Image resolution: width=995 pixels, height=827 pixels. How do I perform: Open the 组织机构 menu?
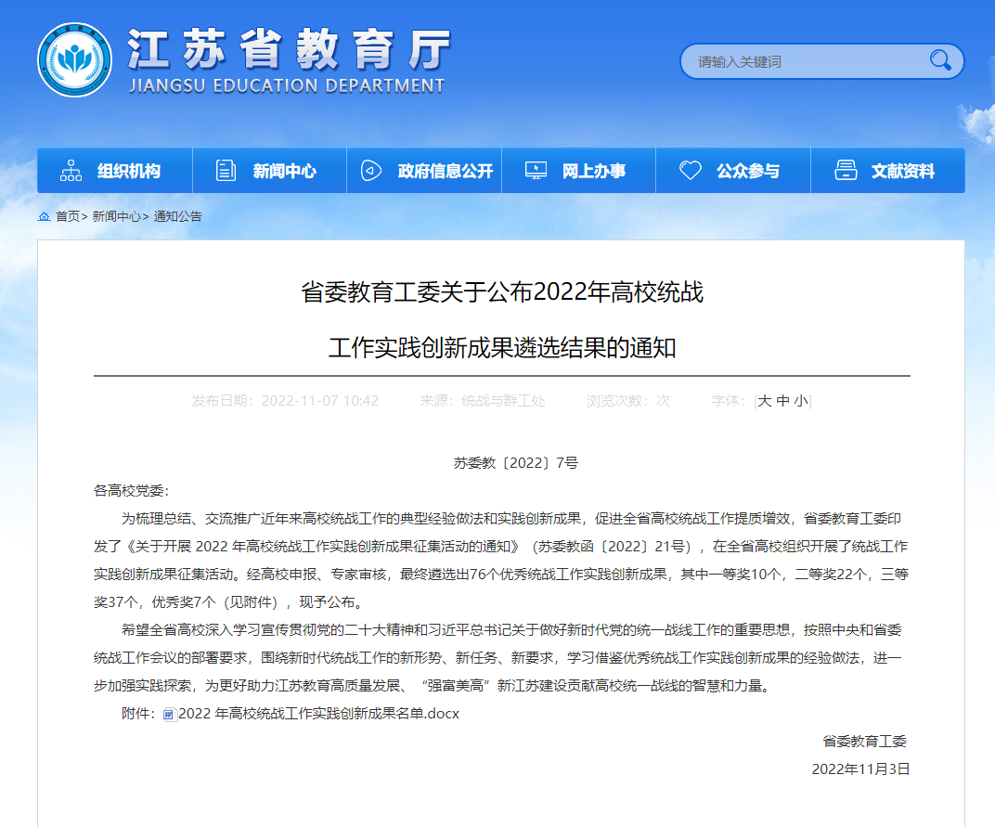[128, 171]
